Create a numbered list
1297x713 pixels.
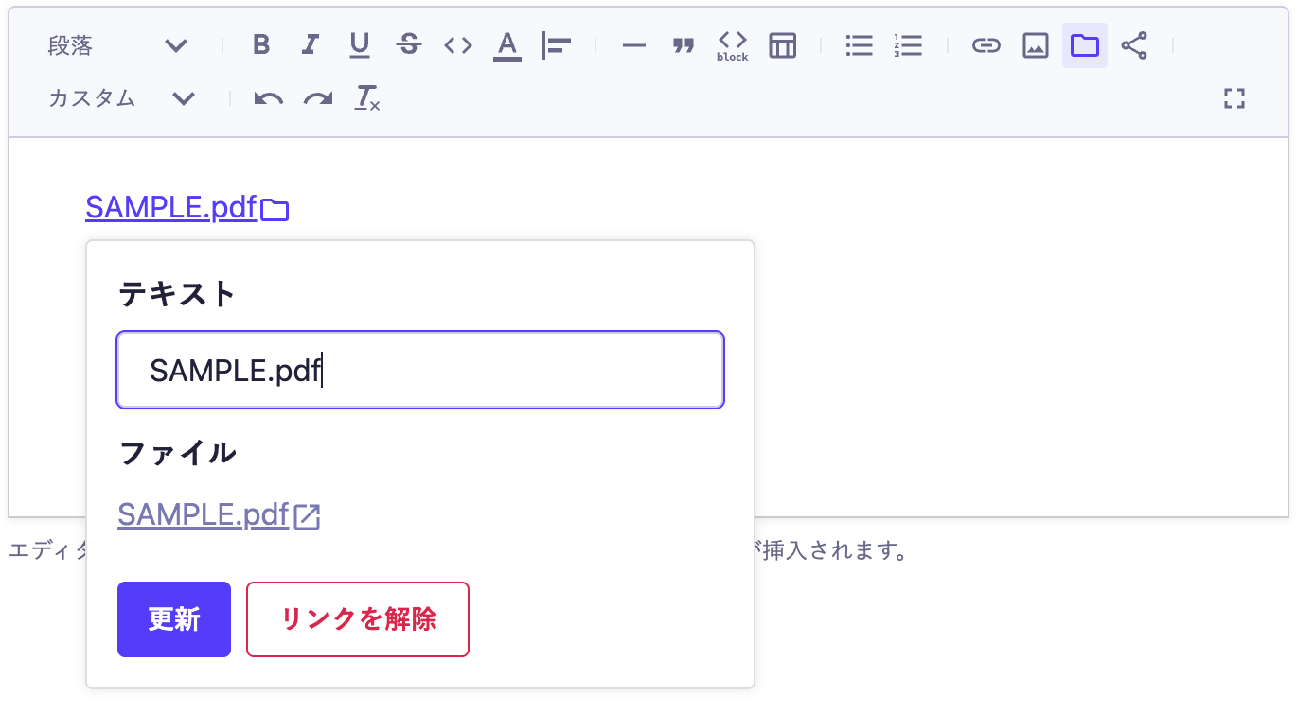pyautogui.click(x=908, y=45)
